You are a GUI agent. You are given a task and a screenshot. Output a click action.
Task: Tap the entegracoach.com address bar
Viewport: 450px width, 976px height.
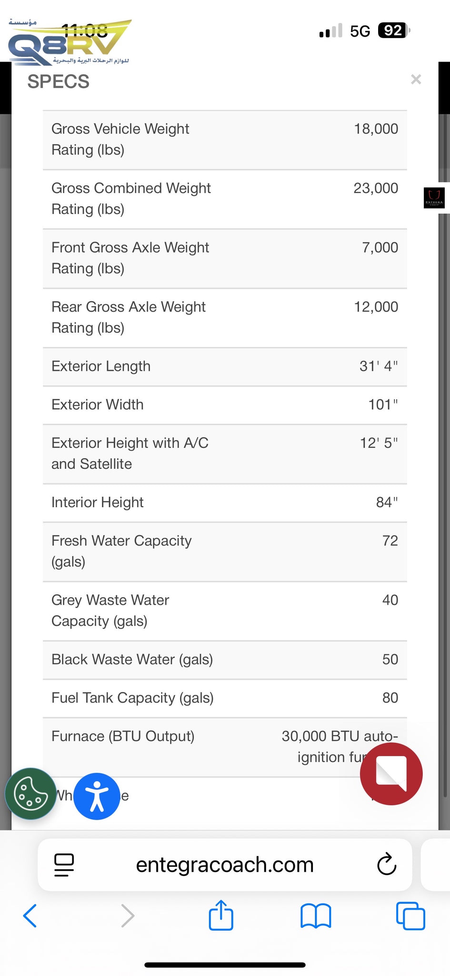pos(225,864)
